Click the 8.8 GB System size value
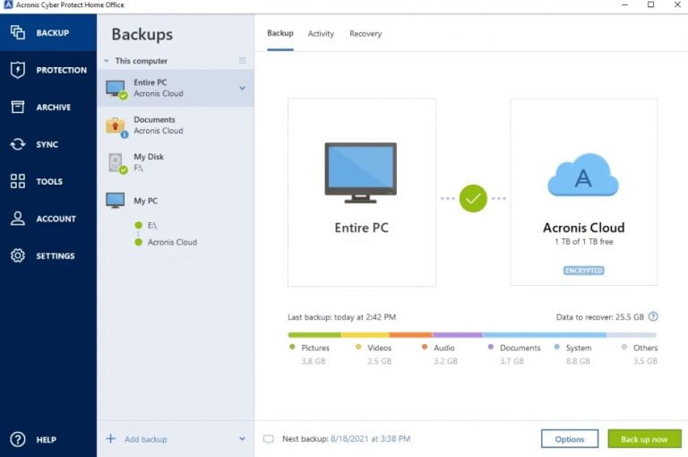The width and height of the screenshot is (688, 457). 578,361
